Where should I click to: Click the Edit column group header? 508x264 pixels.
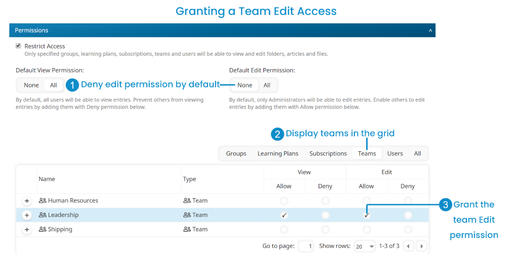(x=387, y=172)
